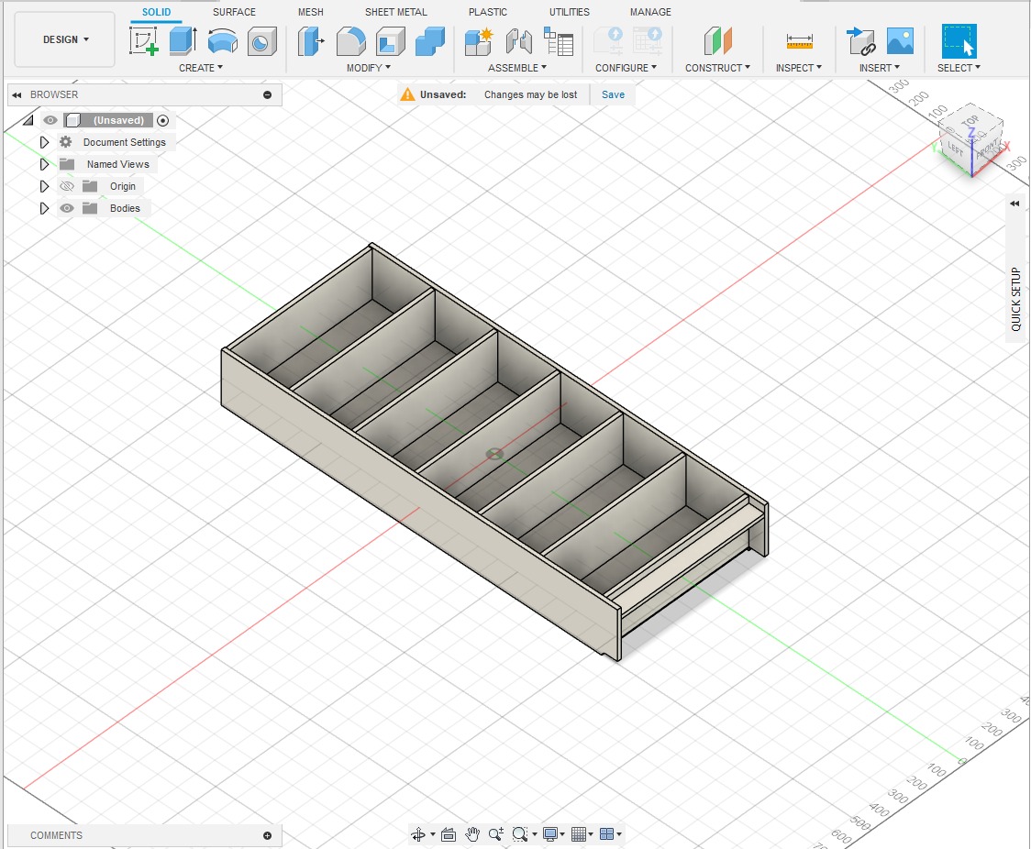Image resolution: width=1031 pixels, height=849 pixels.
Task: Click the Document Settings gear icon
Action: tap(66, 142)
